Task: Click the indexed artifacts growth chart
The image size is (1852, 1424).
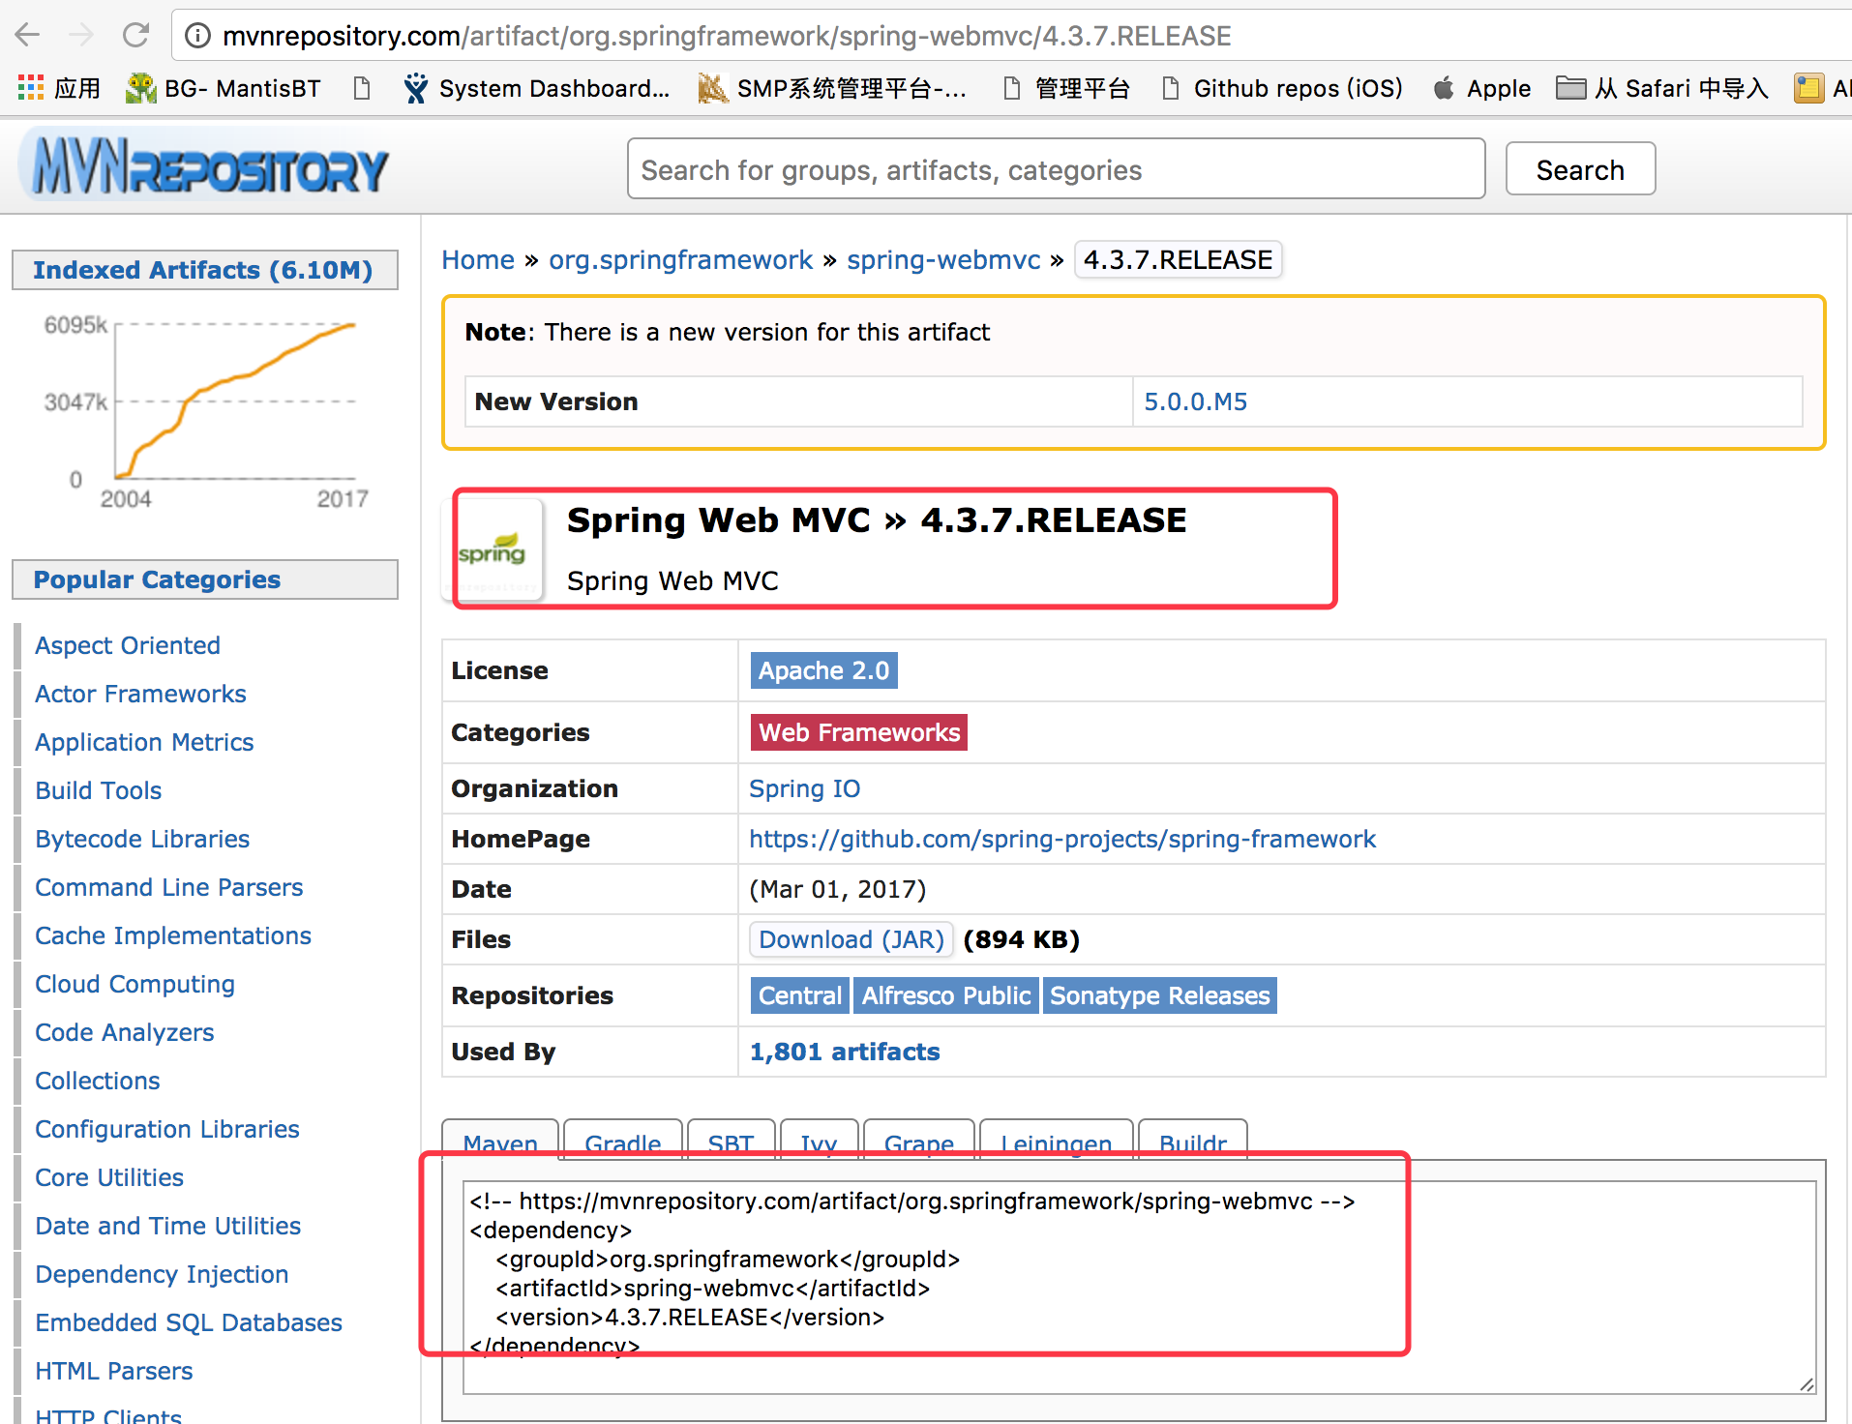Action: pos(206,411)
